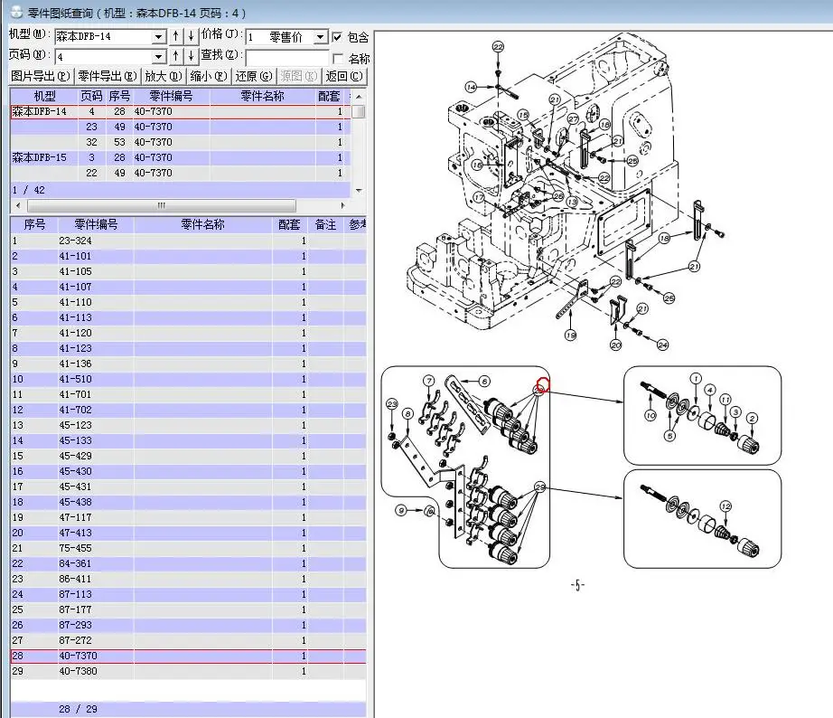Screen dimensions: 833x718
Task: Select part row 20 with number 47-413
Action: coord(188,533)
